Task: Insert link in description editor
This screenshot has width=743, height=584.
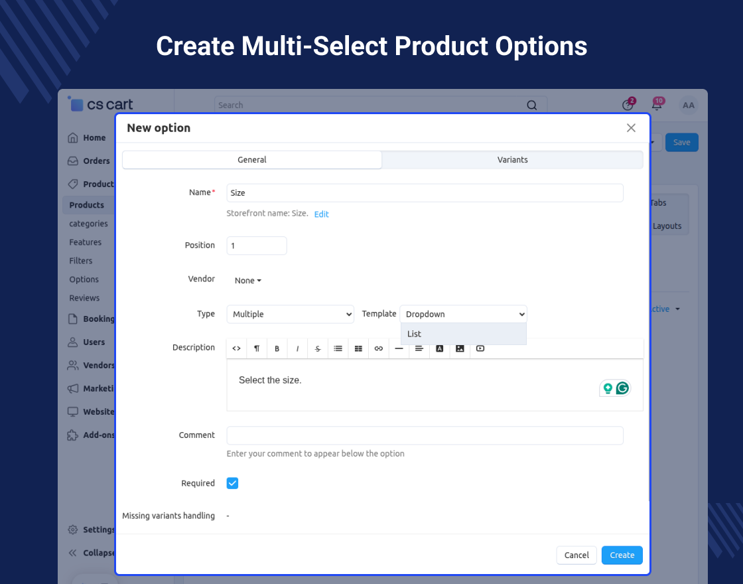Action: click(379, 348)
